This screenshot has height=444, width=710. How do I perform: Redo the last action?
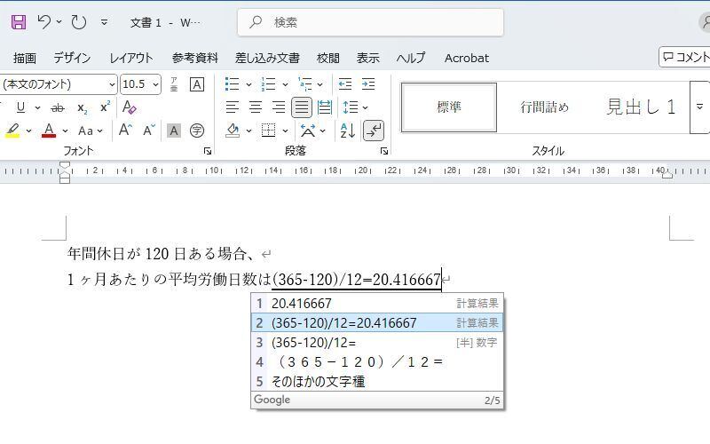tap(79, 21)
